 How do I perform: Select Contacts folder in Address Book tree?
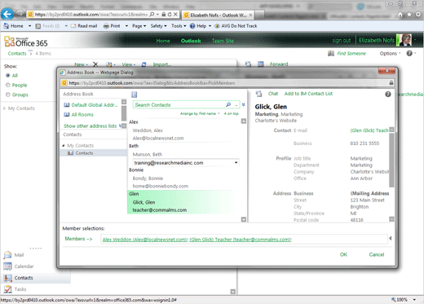93,153
